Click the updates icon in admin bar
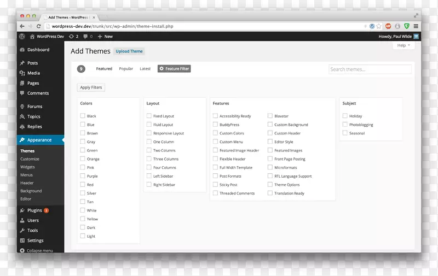The height and width of the screenshot is (276, 438). [x=72, y=37]
